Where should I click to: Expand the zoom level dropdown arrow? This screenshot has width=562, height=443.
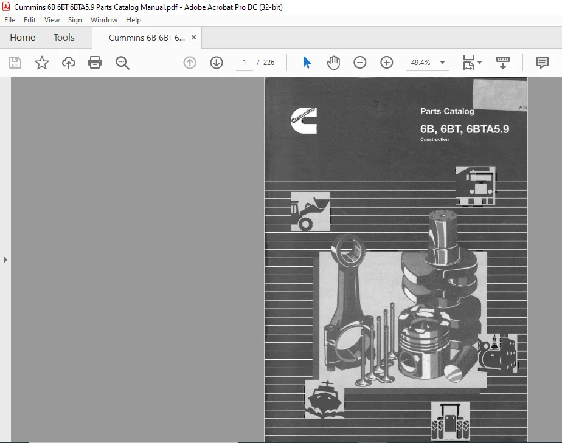443,63
